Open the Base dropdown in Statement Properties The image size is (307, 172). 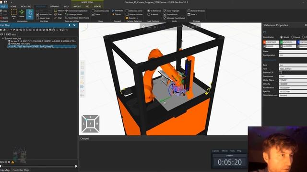(x=293, y=65)
